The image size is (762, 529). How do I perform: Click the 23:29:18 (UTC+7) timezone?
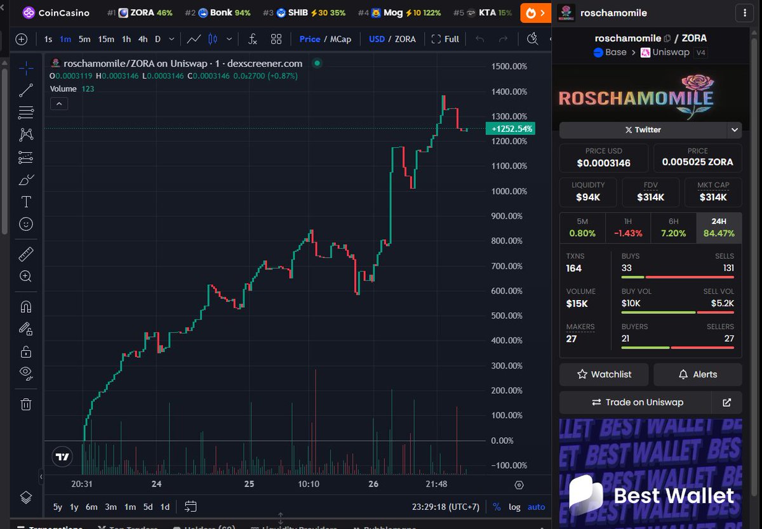coord(446,507)
